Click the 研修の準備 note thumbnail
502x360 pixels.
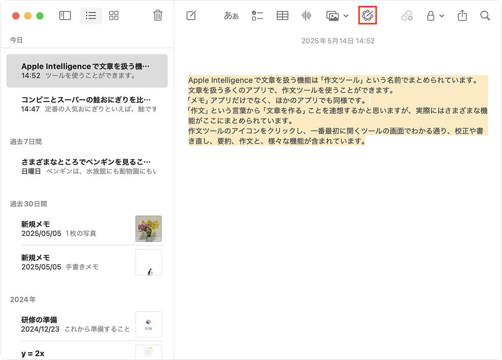click(149, 324)
